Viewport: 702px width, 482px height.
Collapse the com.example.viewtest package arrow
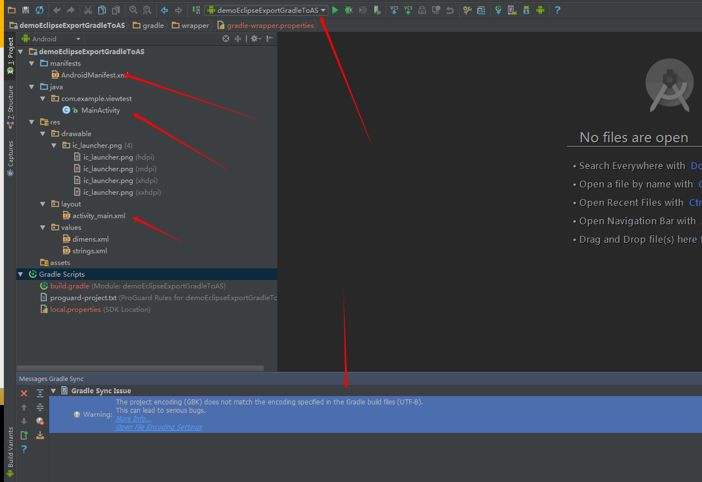tap(43, 98)
